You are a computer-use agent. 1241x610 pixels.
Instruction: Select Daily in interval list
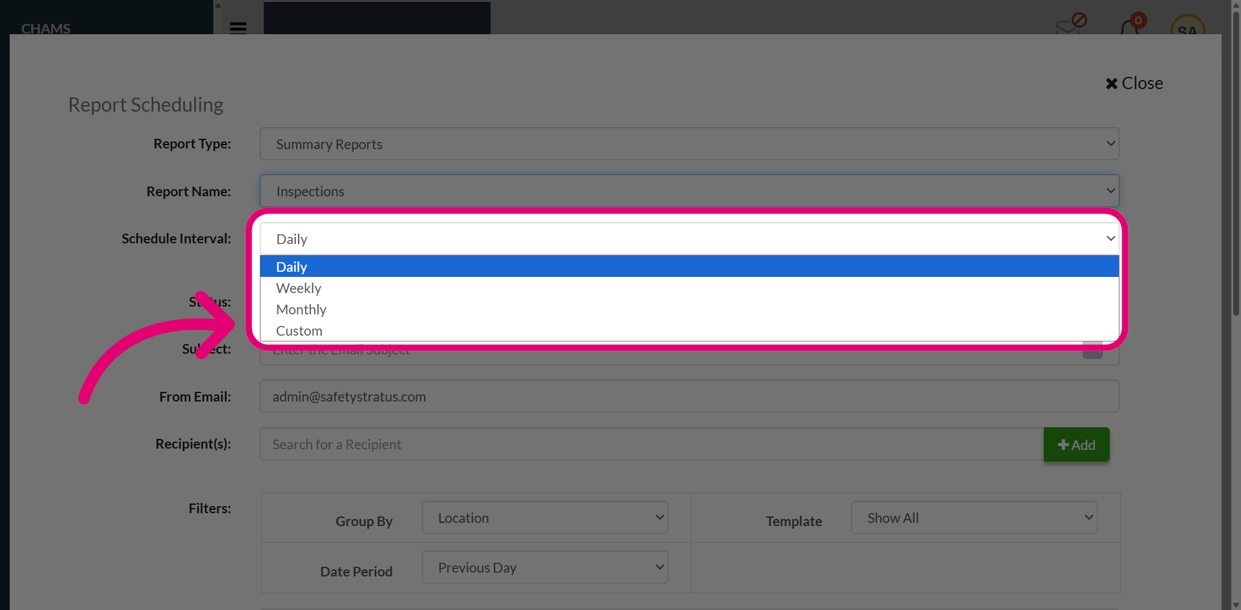[689, 267]
